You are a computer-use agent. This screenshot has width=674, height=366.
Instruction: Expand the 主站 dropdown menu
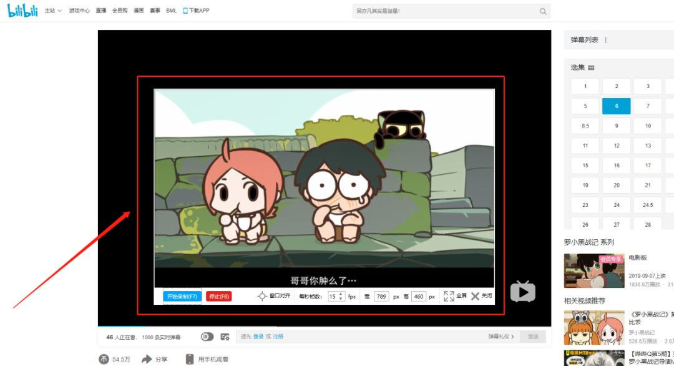point(53,11)
